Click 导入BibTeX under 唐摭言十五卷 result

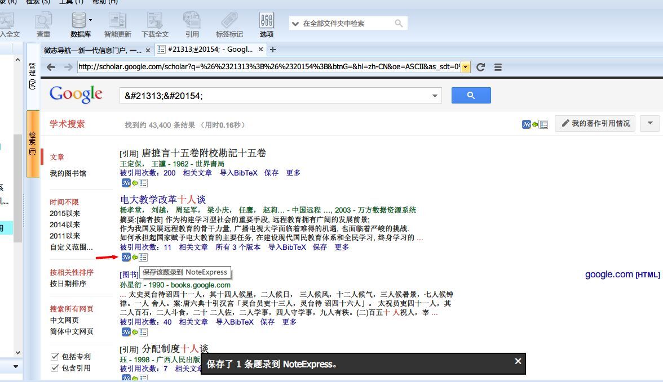[x=238, y=173]
